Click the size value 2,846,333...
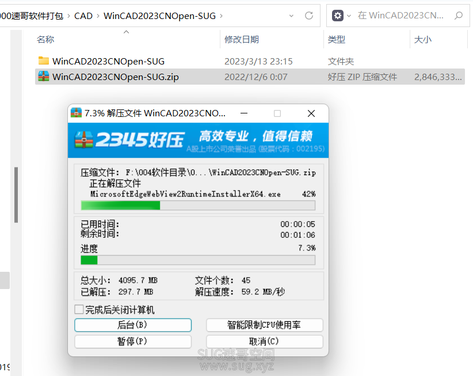Screen dimensions: 473x376 [x=438, y=77]
